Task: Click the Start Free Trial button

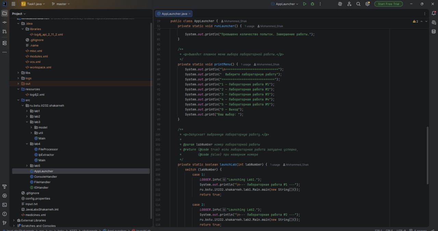Action: click(x=388, y=4)
